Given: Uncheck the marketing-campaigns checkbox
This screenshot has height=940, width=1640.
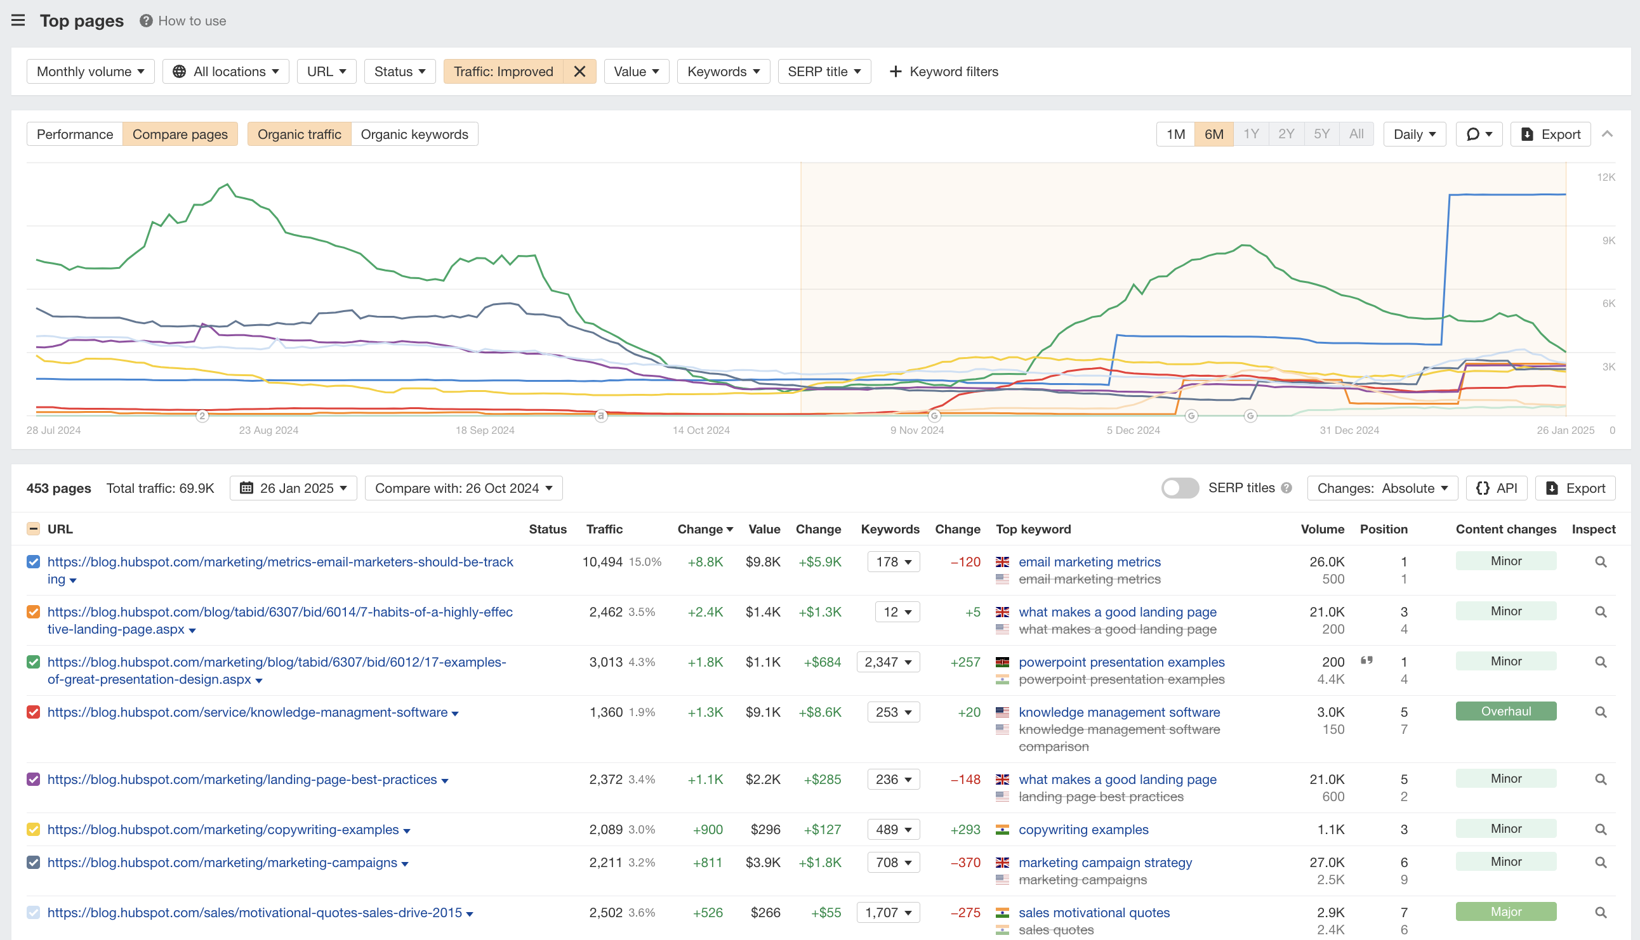Looking at the screenshot, I should click(x=34, y=863).
